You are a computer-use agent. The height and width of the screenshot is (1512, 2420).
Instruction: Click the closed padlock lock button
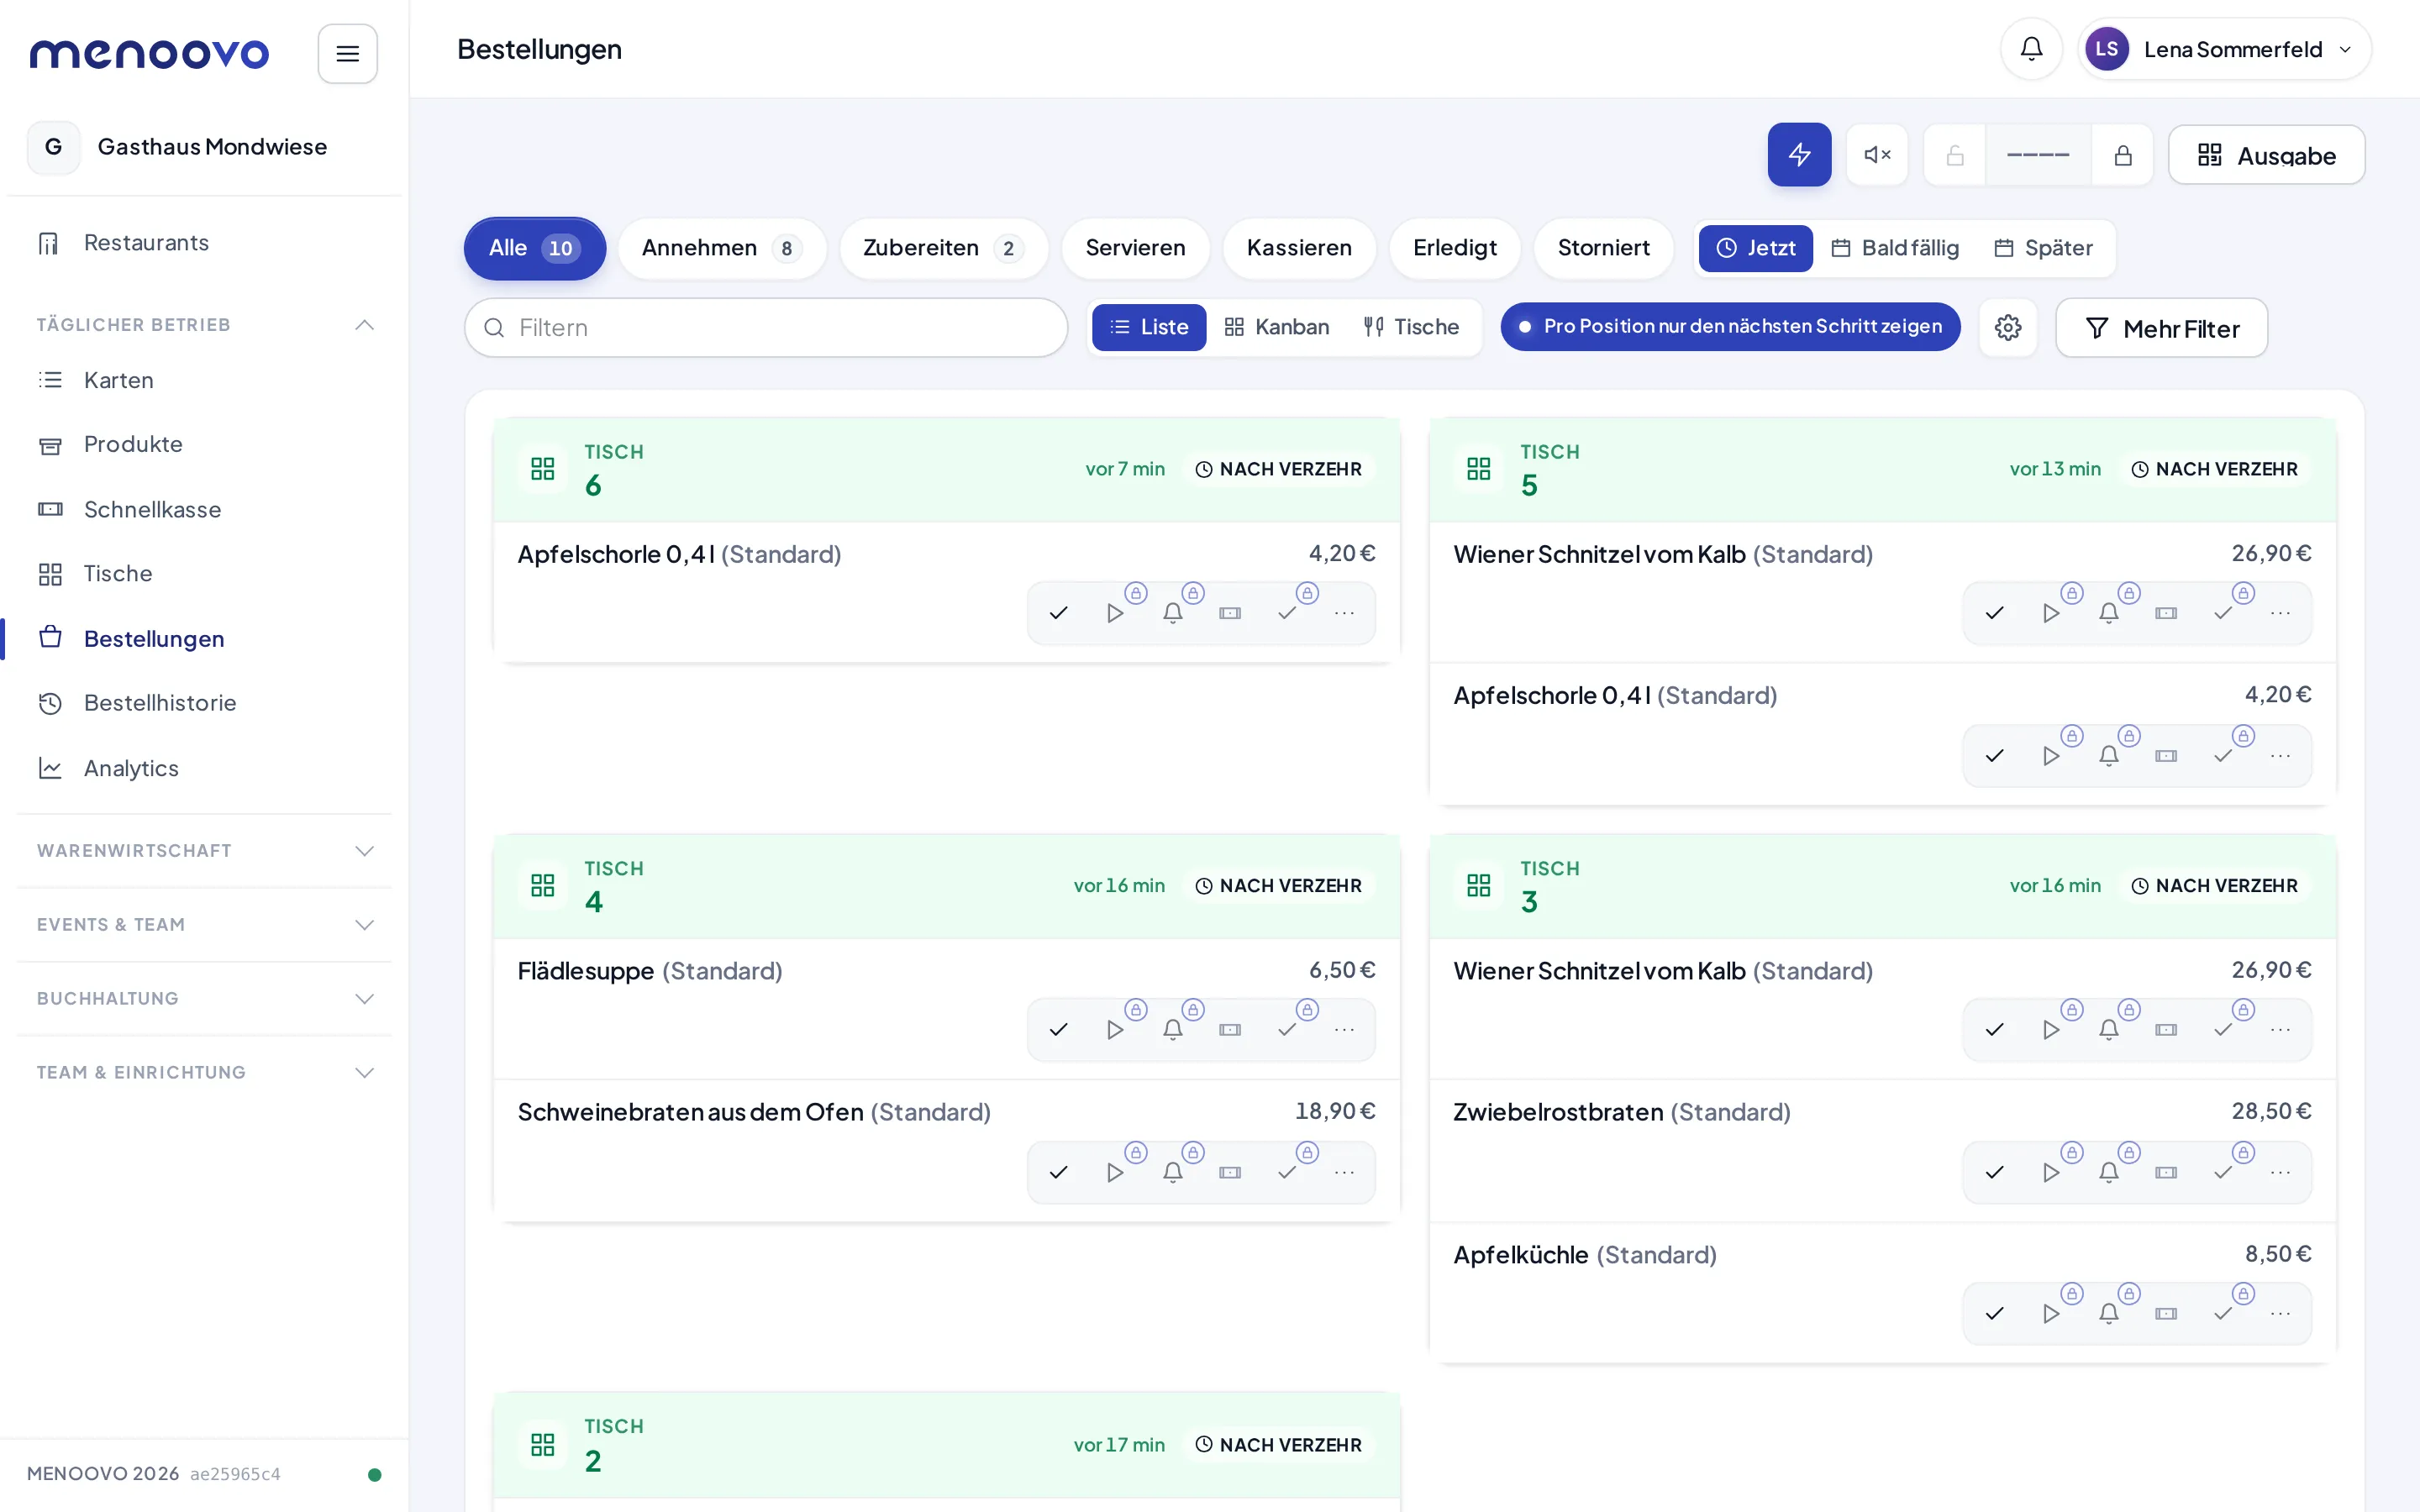pyautogui.click(x=2123, y=155)
